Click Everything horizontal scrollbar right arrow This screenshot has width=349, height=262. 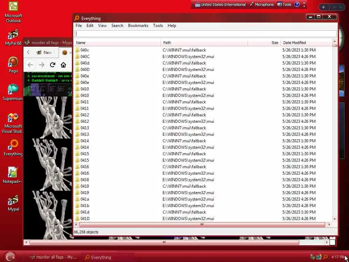click(x=329, y=224)
